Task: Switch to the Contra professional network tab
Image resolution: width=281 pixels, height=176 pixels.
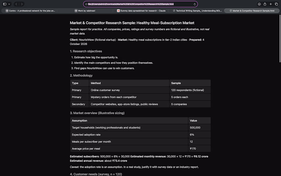Action: pyautogui.click(x=30, y=11)
